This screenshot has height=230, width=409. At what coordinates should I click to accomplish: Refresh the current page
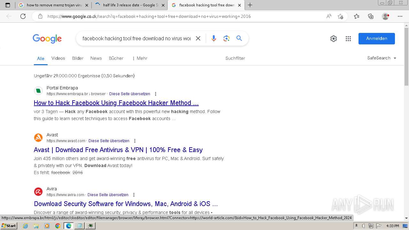23,16
